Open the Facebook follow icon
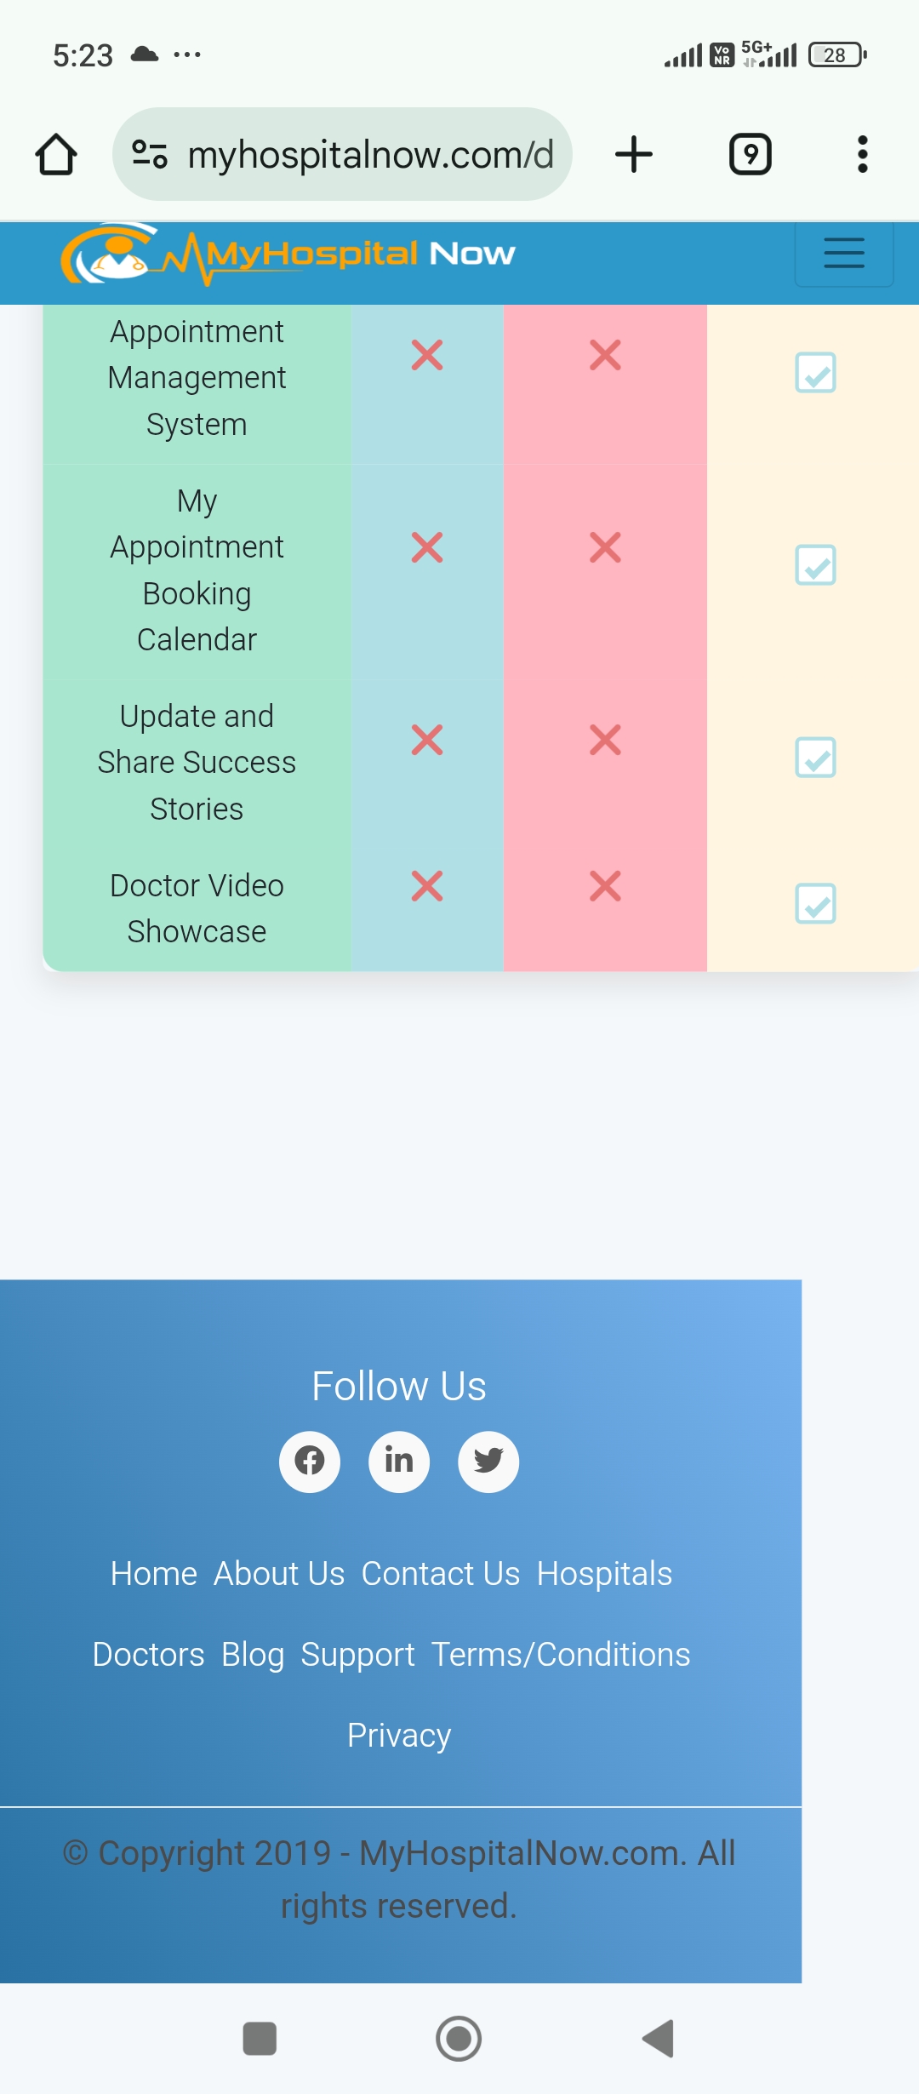 click(310, 1462)
